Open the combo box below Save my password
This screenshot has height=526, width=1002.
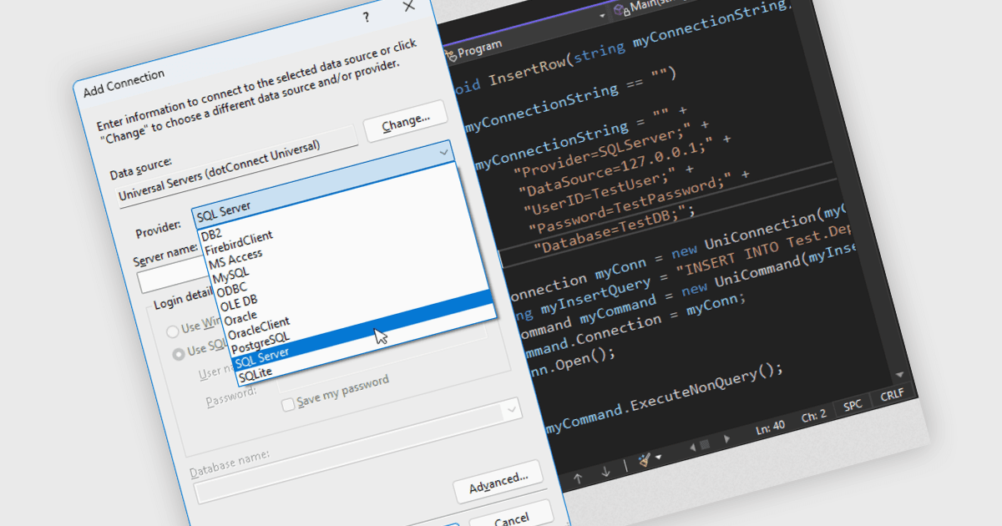510,410
